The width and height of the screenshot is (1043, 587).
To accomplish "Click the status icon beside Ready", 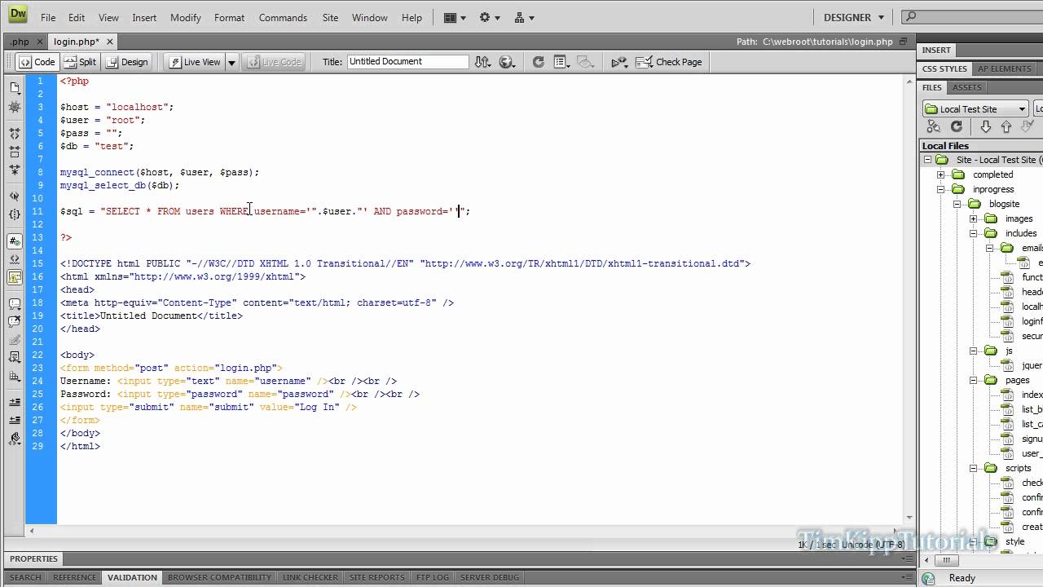I will coord(928,578).
